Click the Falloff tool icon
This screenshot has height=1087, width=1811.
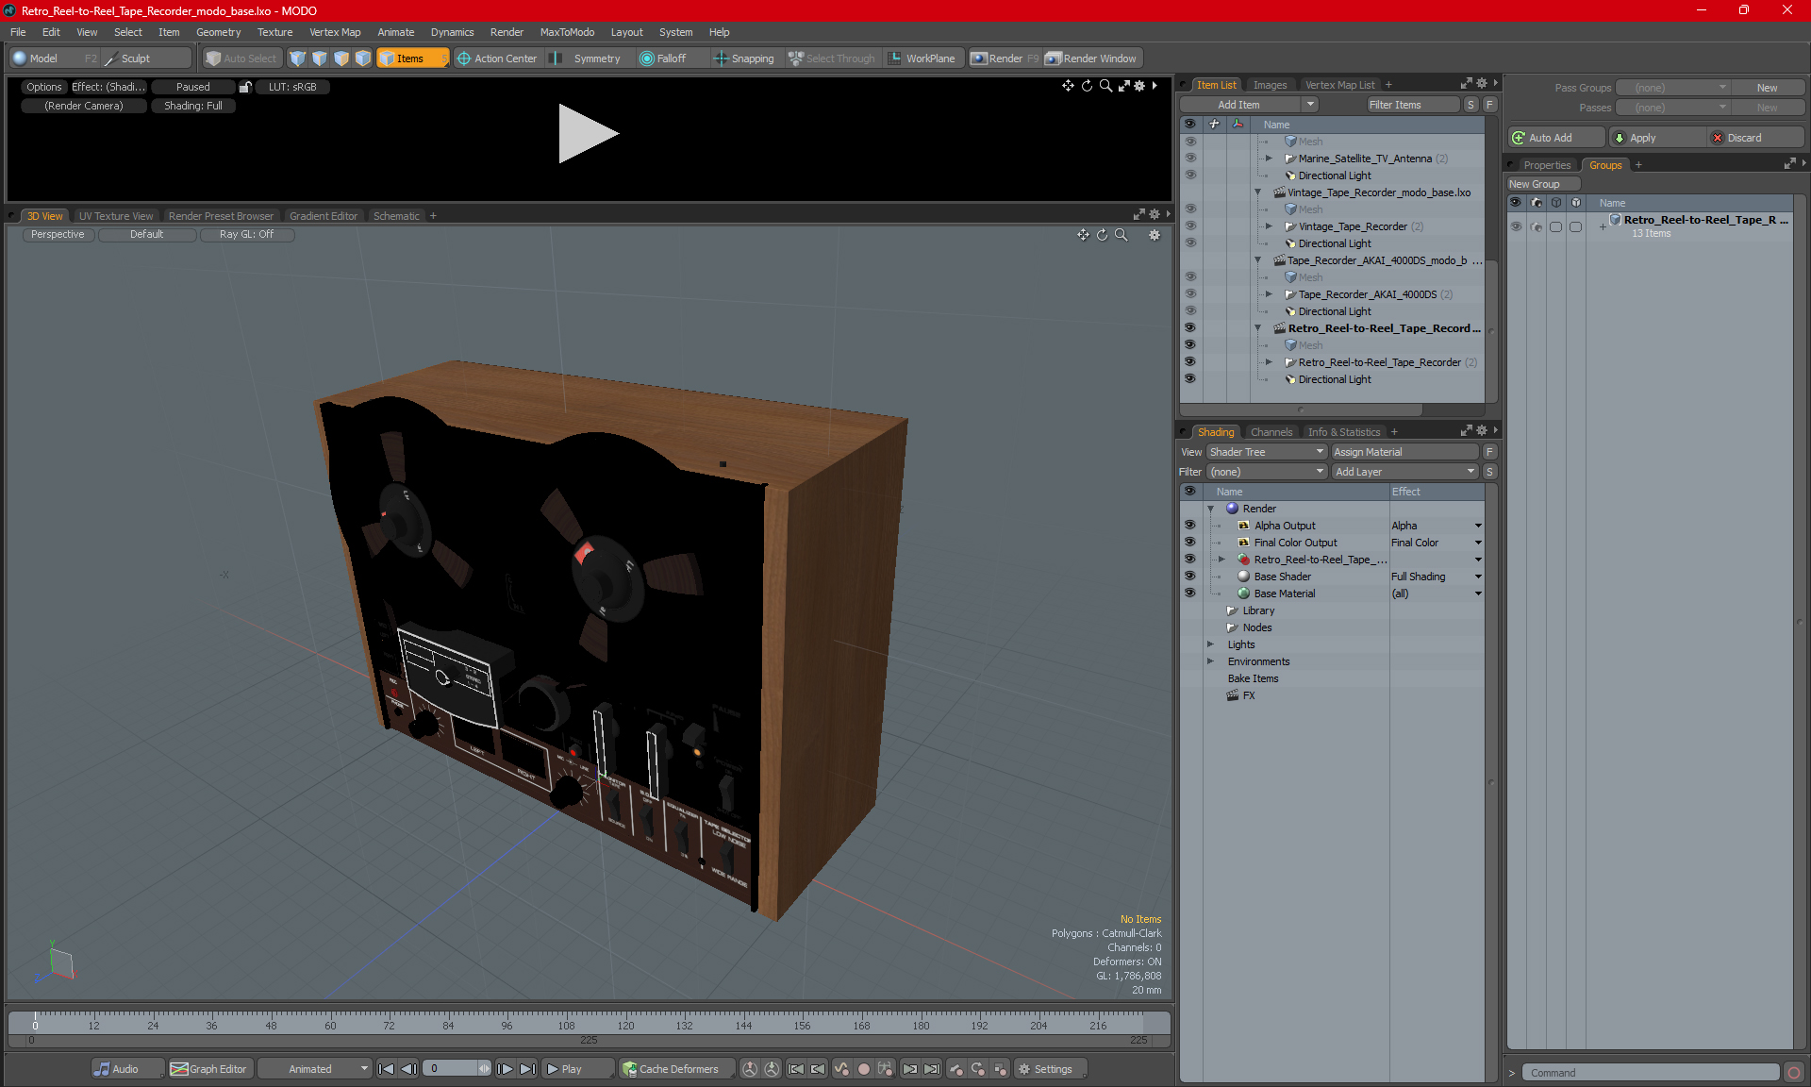coord(647,59)
